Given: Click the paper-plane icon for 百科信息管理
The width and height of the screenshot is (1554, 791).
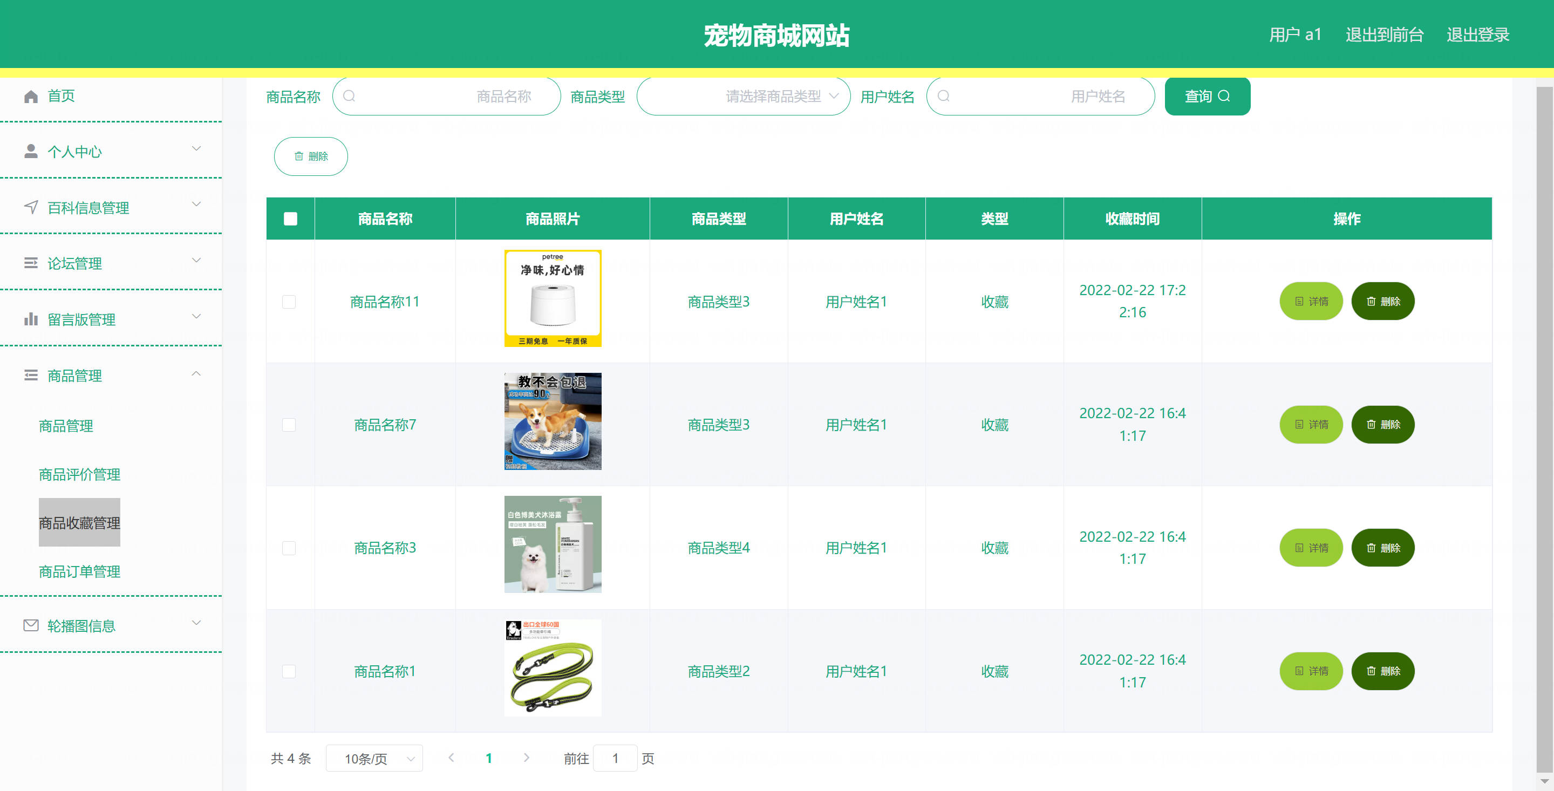Looking at the screenshot, I should (x=31, y=208).
